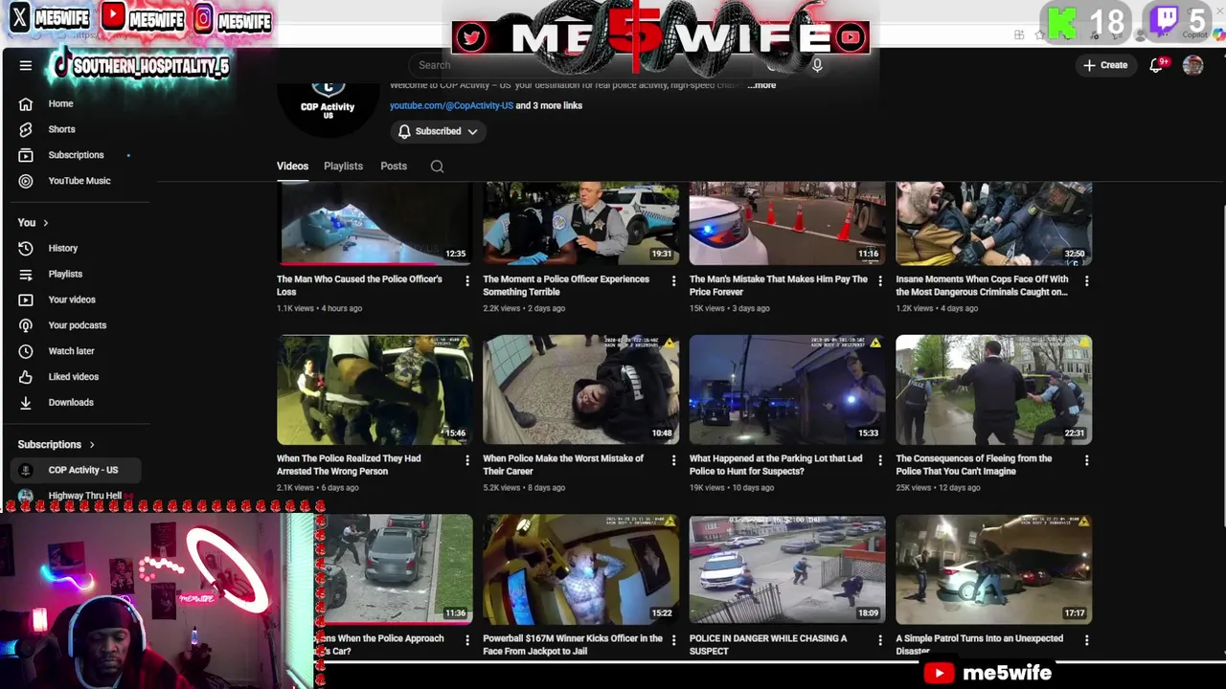Open options for The Man Who Caused video
Viewport: 1226px width, 689px height.
(x=467, y=281)
